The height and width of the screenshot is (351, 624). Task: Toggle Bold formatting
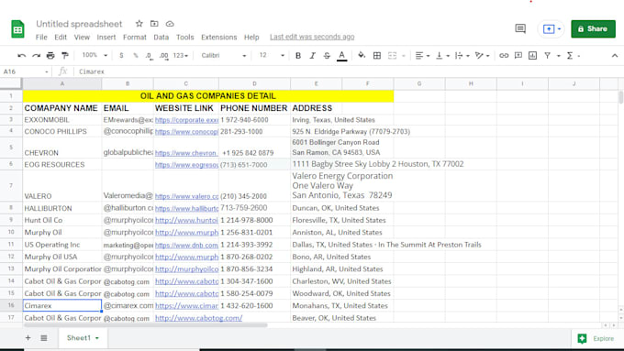click(x=298, y=56)
